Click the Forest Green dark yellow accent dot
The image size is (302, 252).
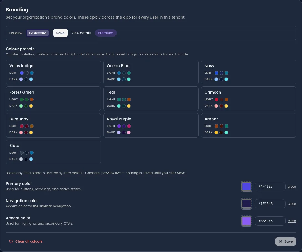(x=31, y=106)
